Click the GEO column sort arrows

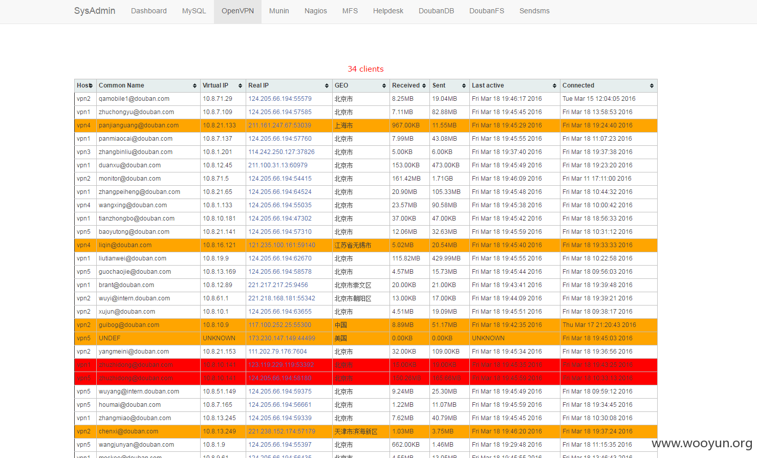384,85
